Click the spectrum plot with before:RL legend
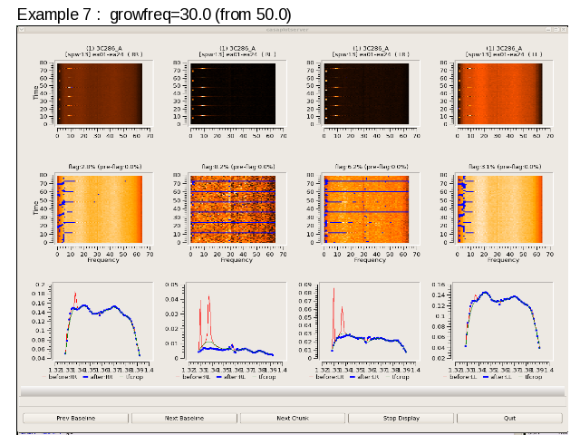 click(237, 321)
